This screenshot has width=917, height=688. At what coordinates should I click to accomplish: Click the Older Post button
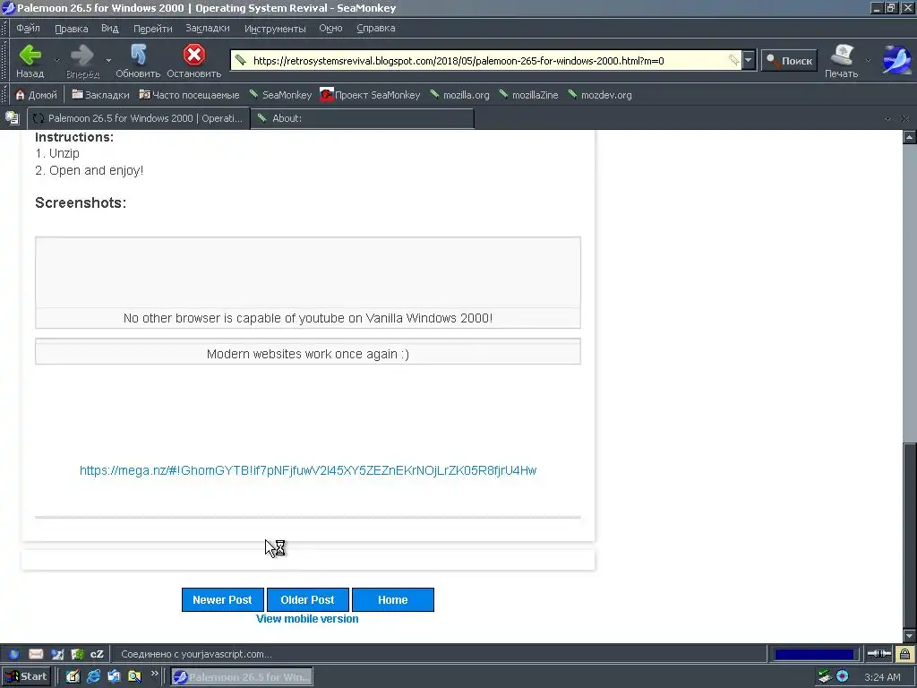[x=308, y=599]
